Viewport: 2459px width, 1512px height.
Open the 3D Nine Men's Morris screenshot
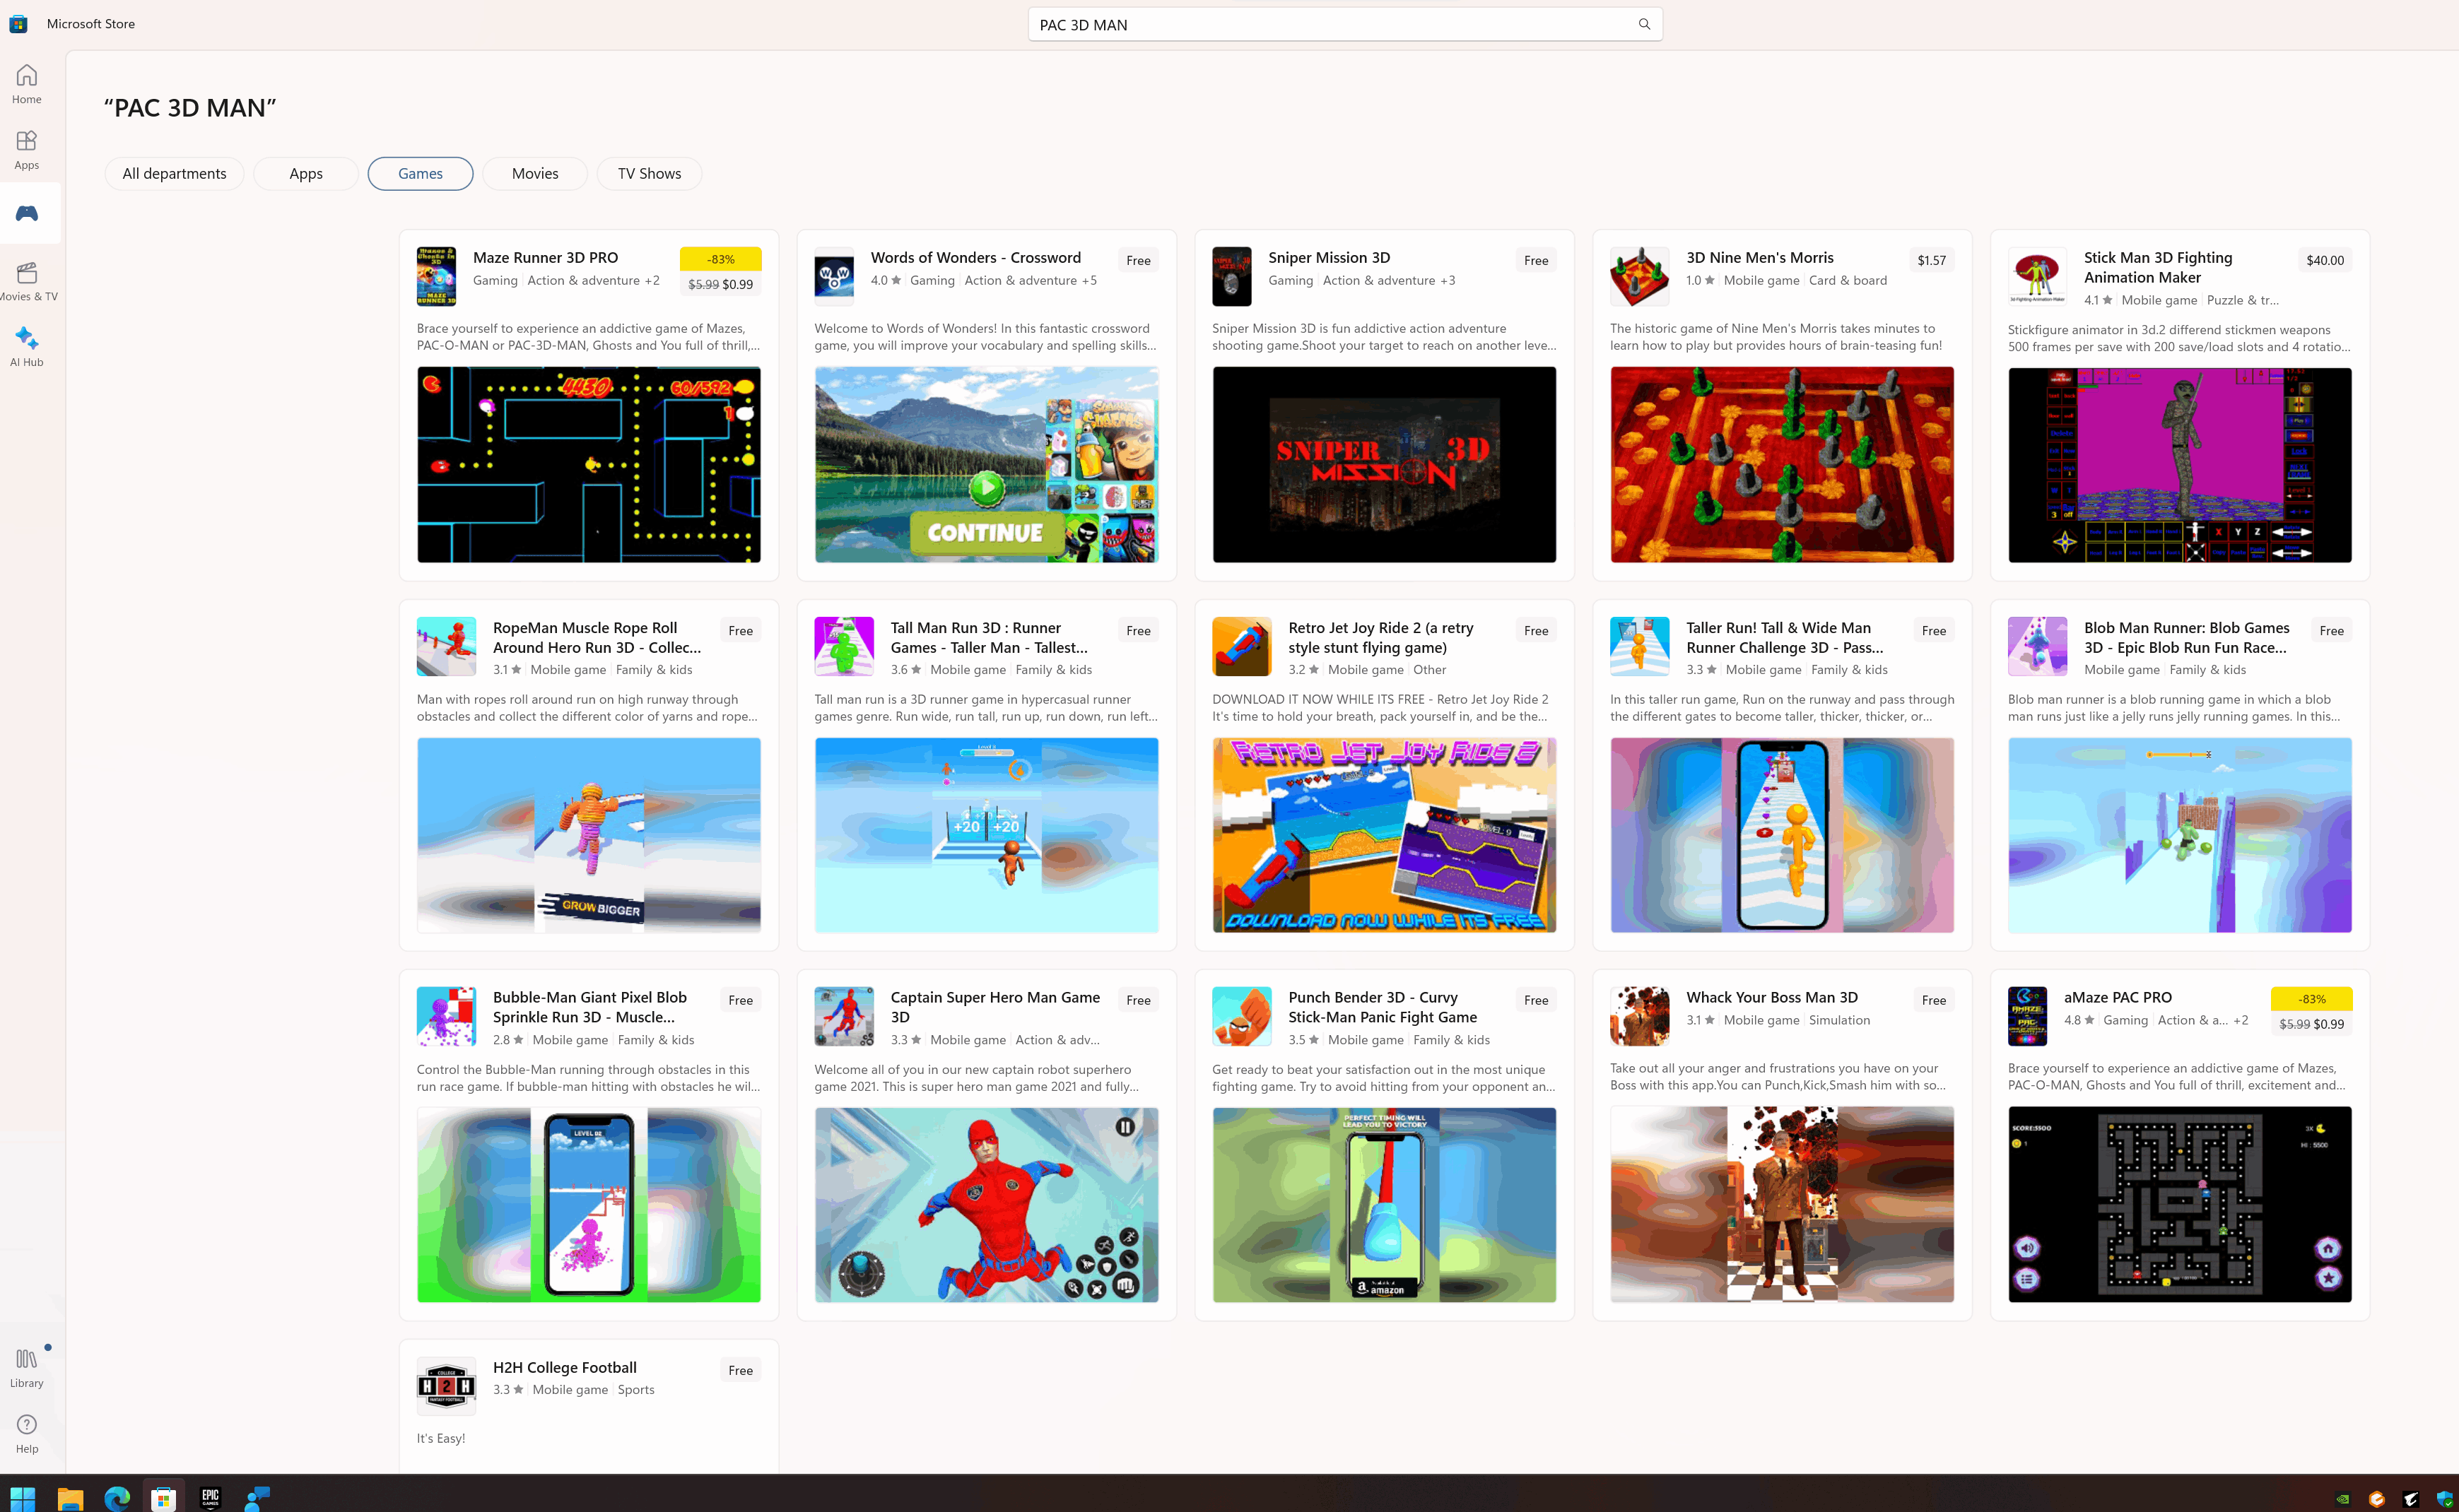coord(1780,464)
